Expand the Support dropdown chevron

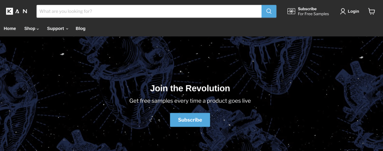[67, 29]
